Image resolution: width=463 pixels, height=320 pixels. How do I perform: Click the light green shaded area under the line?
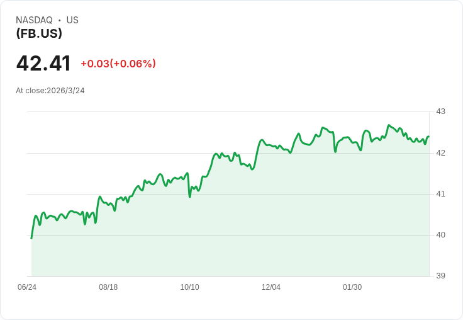coord(252,227)
